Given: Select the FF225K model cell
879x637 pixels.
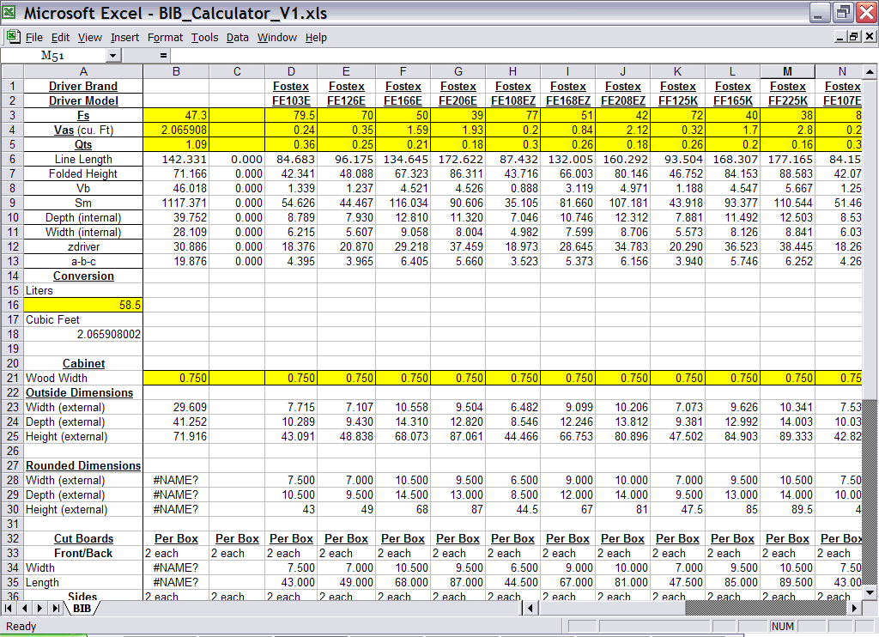Looking at the screenshot, I should pyautogui.click(x=788, y=101).
